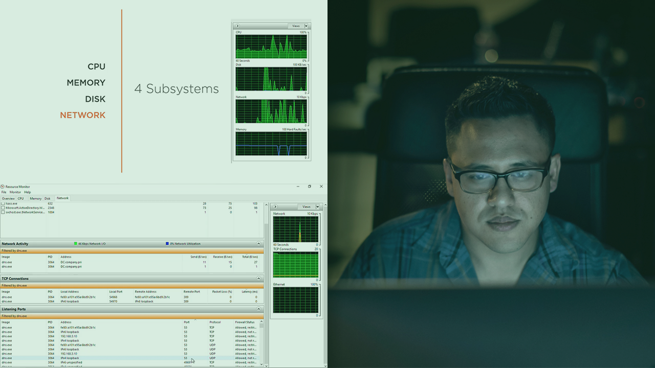
Task: Tick the Microsoft.ActiveDirectory process checkbox
Action: point(3,208)
